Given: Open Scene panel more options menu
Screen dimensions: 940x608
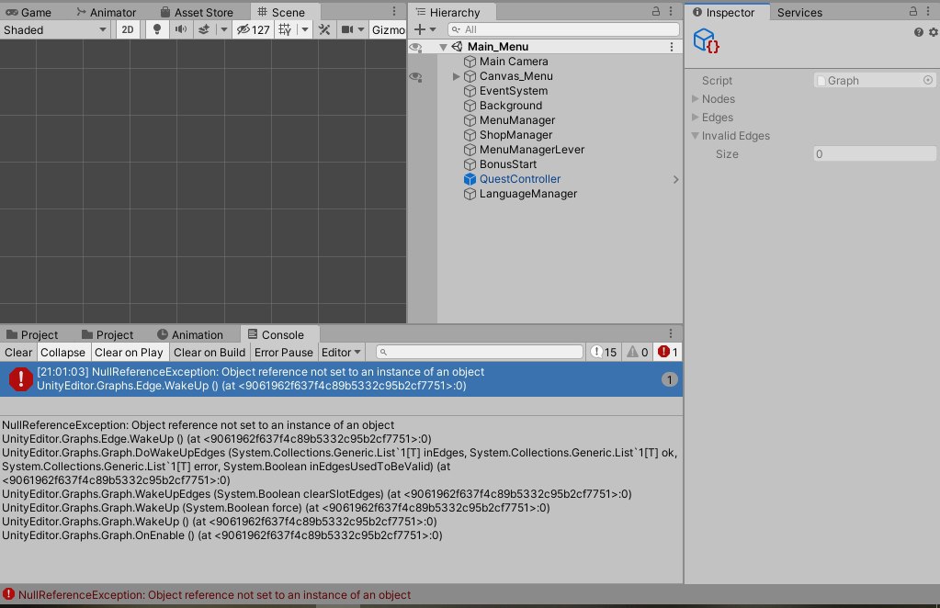Looking at the screenshot, I should (x=394, y=11).
